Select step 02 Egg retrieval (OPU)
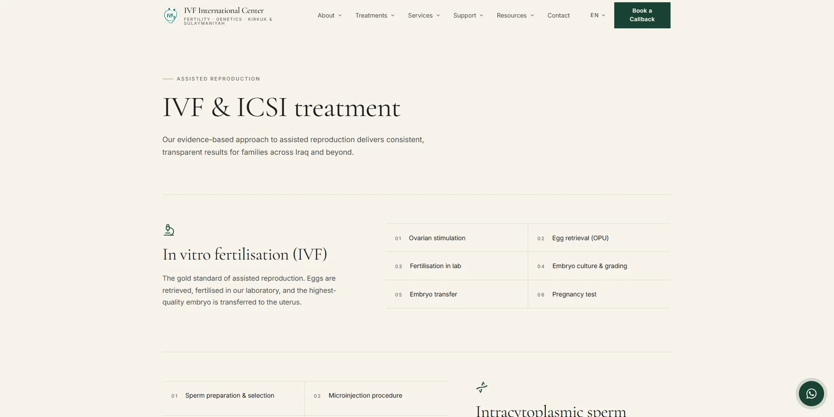834x417 pixels. [599, 238]
